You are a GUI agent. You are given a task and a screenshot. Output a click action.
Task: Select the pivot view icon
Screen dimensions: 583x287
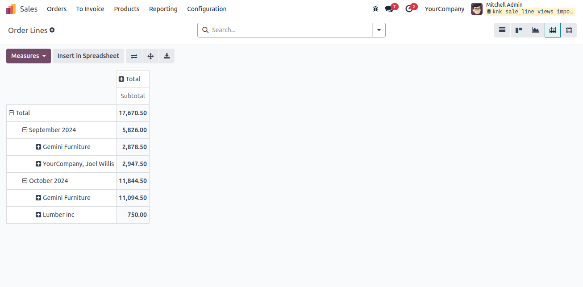click(x=553, y=30)
